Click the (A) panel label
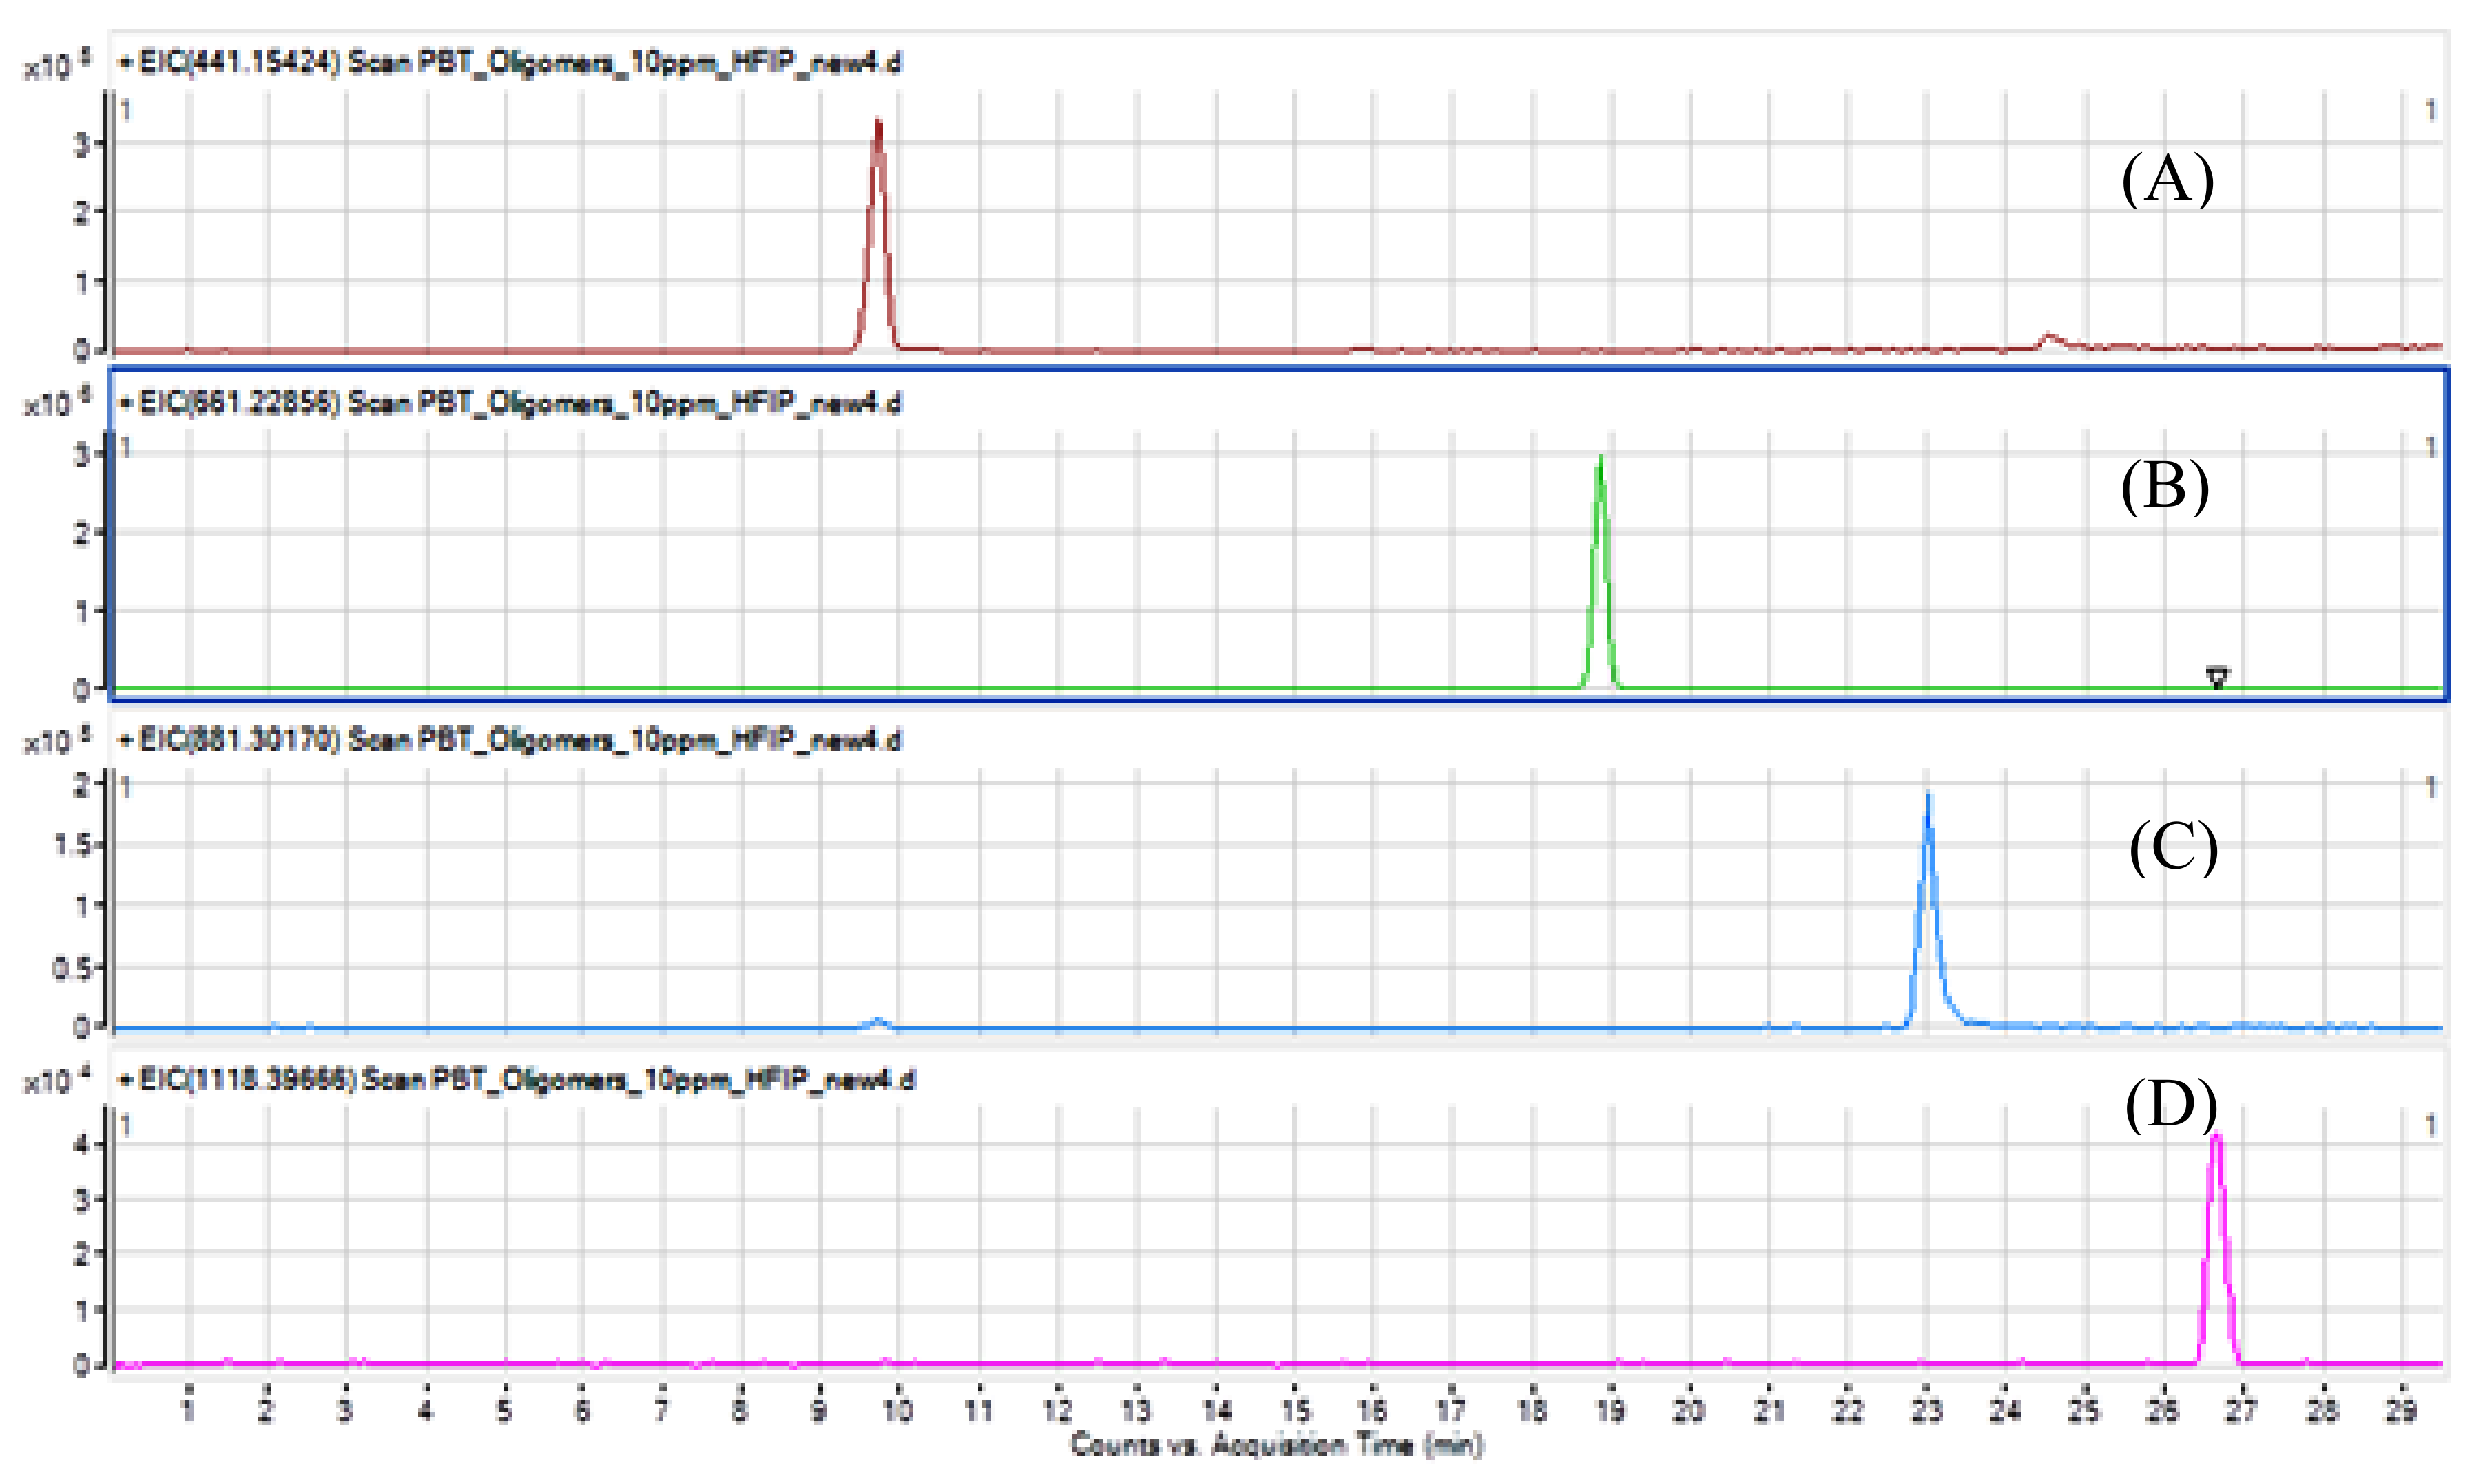This screenshot has height=1484, width=2474. (2168, 180)
